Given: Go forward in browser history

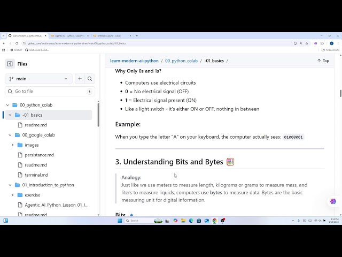Looking at the screenshot, I should 10,43.
